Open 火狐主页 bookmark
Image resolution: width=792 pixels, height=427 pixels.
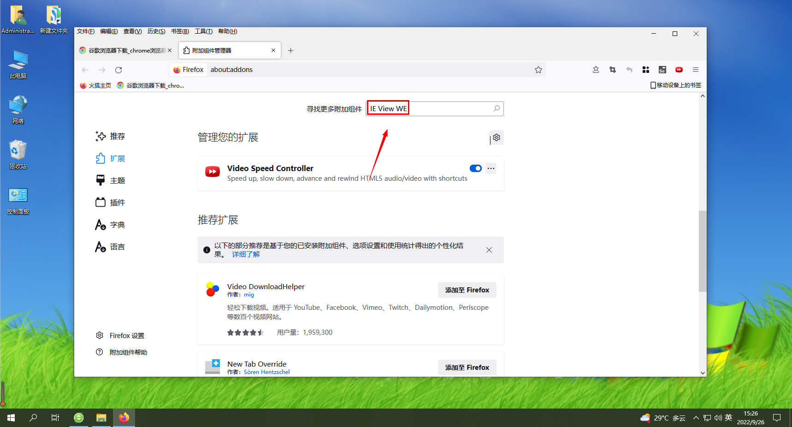pos(95,85)
